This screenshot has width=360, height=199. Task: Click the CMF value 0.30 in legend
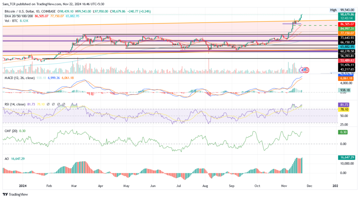click(x=22, y=131)
